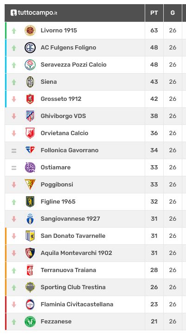Screen dimensions: 186x335
Task: Click the red down arrow beside Flaminia Civitacastellana
Action: [14, 304]
